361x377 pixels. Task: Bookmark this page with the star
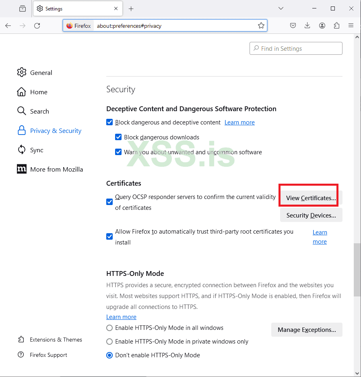(x=261, y=25)
